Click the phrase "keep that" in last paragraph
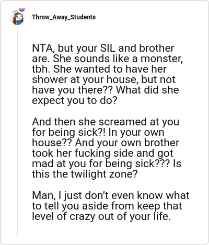Image resolution: width=209 pixels, height=245 pixels. tap(159, 206)
